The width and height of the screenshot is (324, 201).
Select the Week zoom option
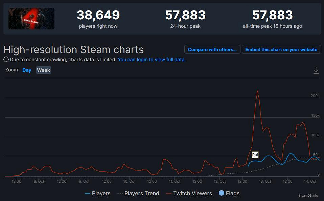(x=43, y=70)
